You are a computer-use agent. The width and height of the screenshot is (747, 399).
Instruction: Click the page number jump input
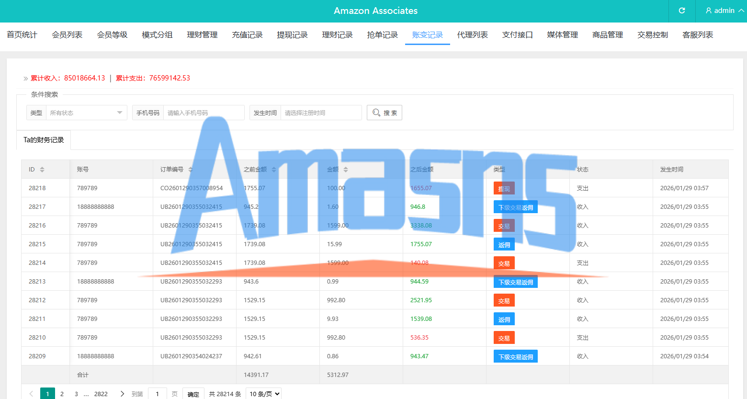tap(158, 394)
